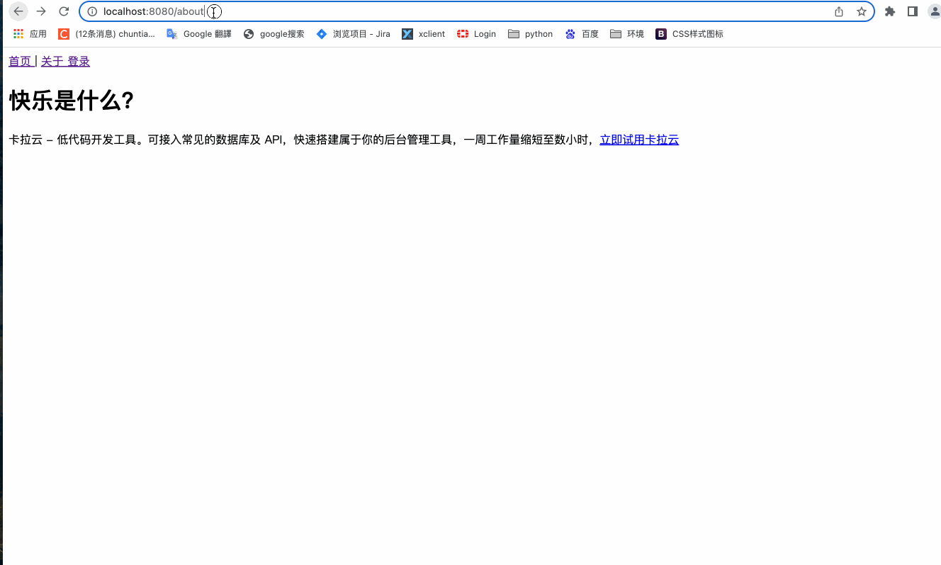The image size is (941, 565).
Task: Click the 立即试用卡拉云 hyperlink
Action: click(x=638, y=139)
